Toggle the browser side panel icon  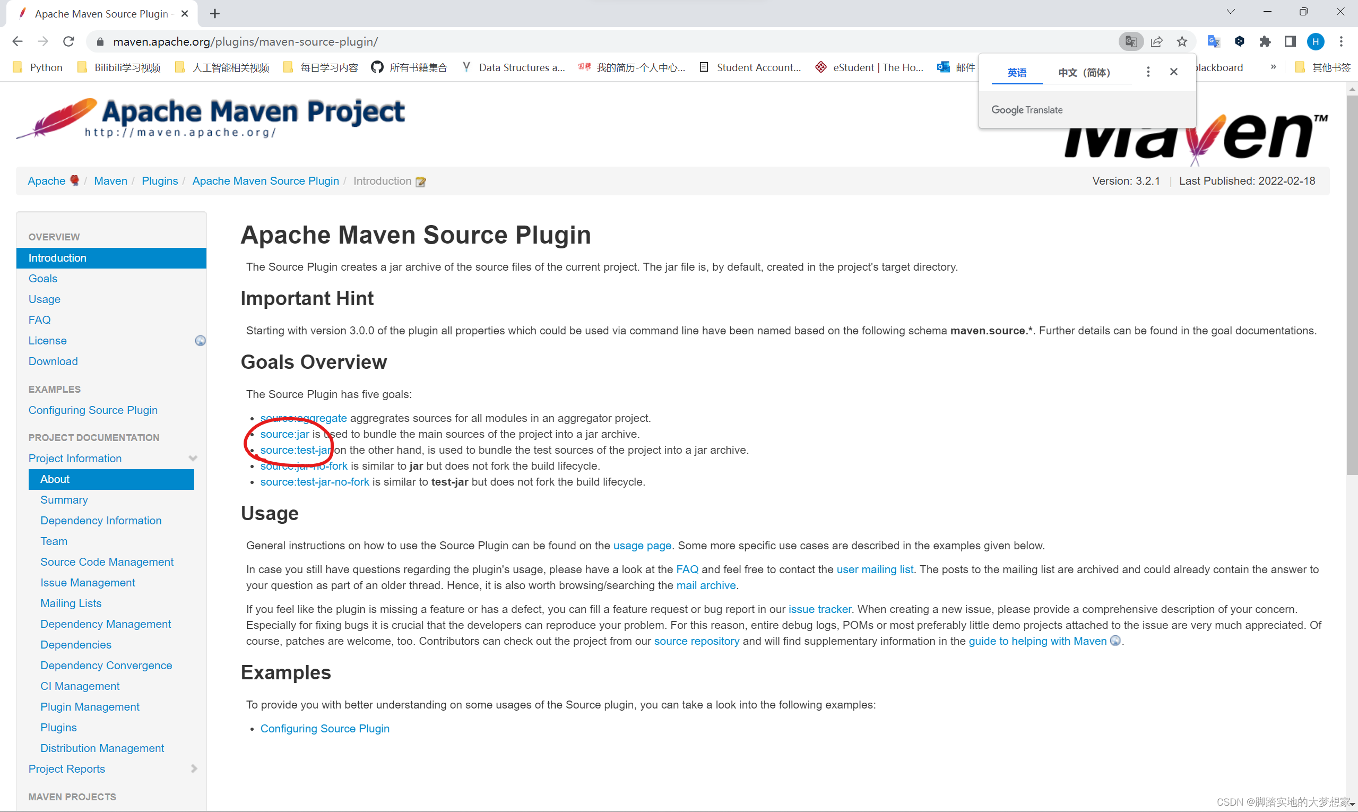click(1290, 41)
